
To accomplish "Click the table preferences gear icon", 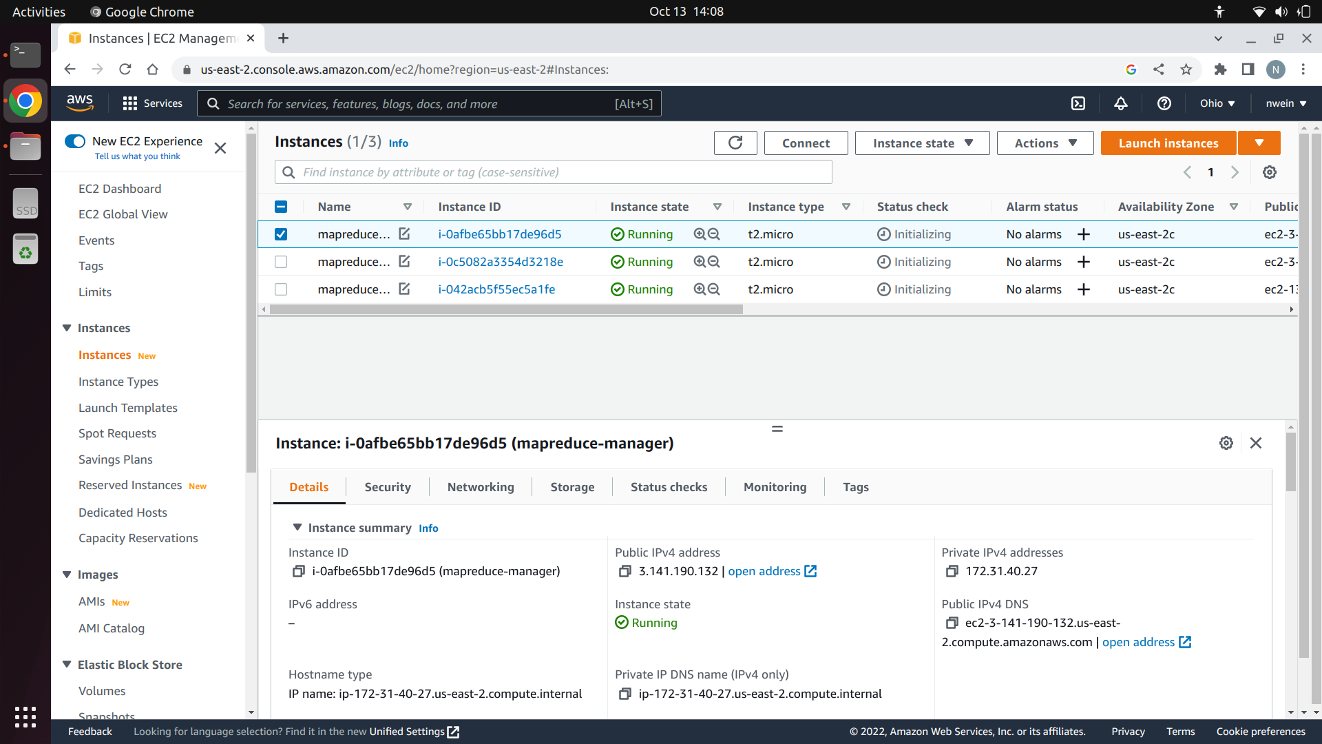I will [1270, 172].
